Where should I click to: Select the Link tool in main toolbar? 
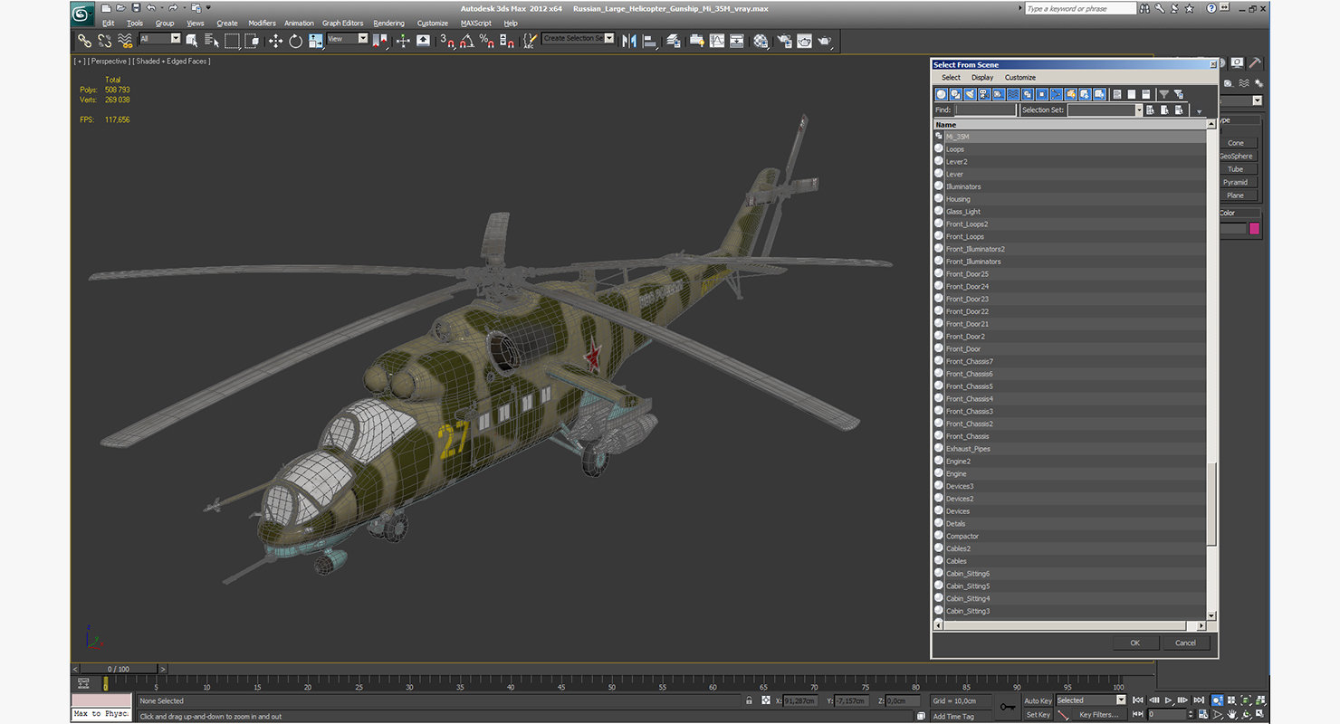(84, 41)
